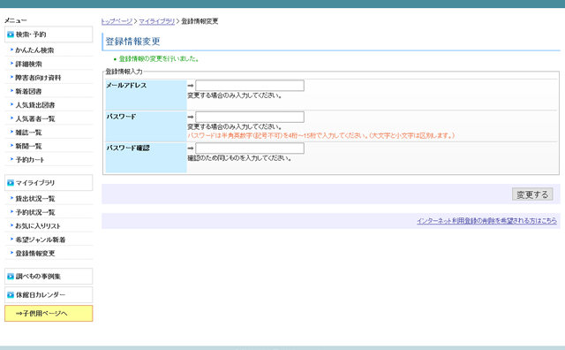
Task: Click the 登録情報の変更を行いました message
Action: 159,59
